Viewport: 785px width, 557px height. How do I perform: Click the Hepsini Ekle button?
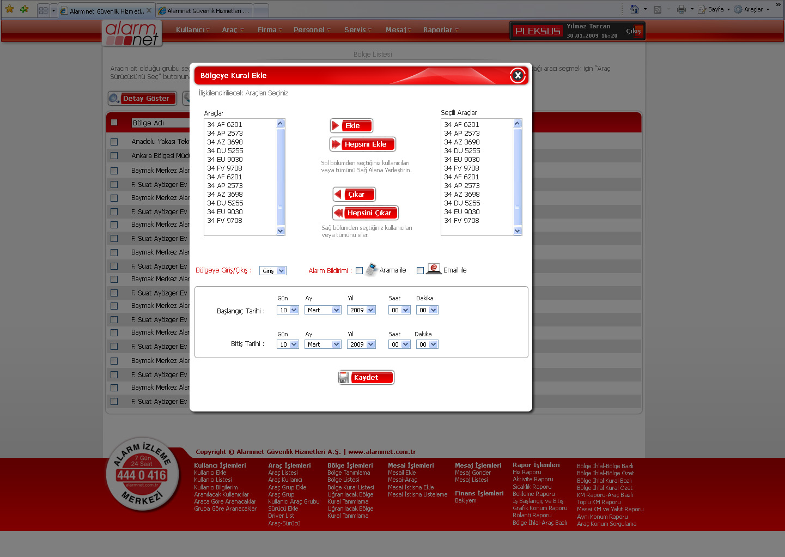363,144
